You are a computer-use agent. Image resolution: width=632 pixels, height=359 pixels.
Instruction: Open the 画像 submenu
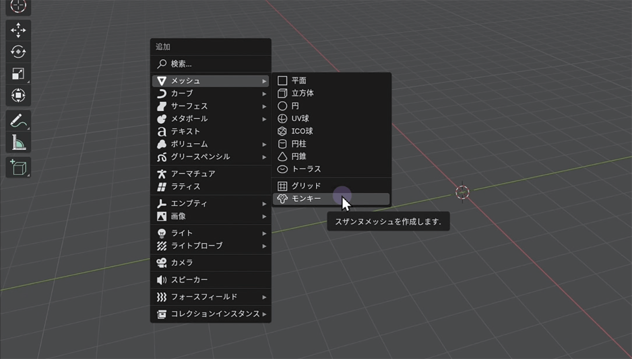click(x=211, y=216)
